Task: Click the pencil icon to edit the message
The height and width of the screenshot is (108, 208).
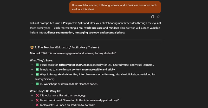Action: point(158,17)
